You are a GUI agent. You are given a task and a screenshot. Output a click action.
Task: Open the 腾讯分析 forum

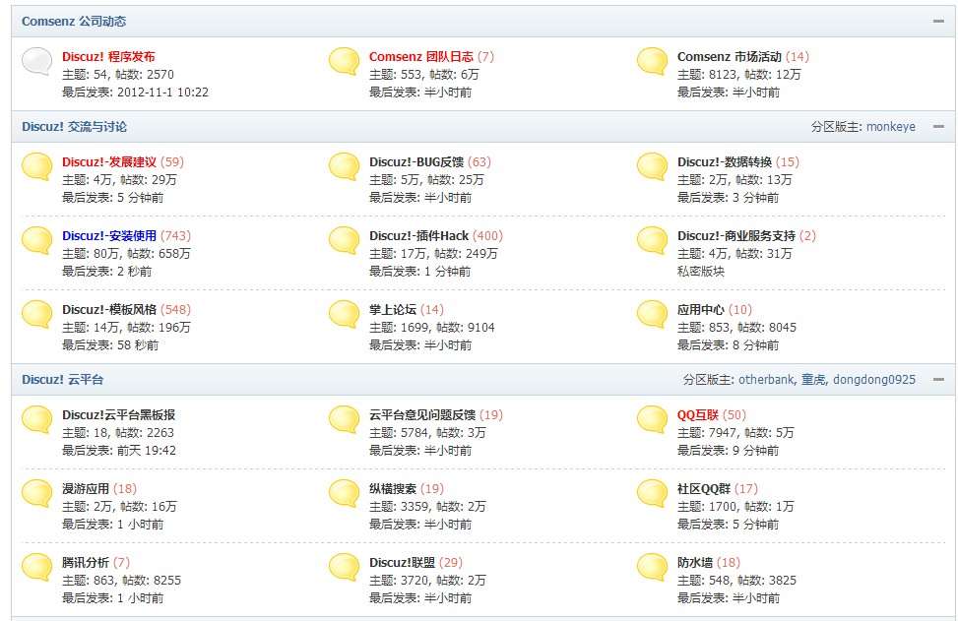[86, 562]
